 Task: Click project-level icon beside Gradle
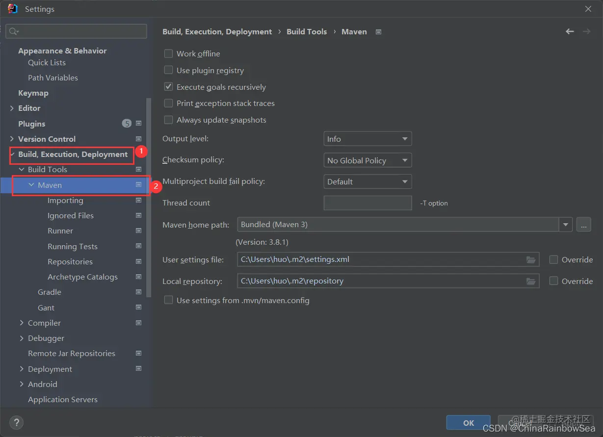pos(139,292)
